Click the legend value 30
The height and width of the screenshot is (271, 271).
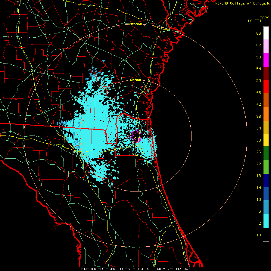click(259, 140)
